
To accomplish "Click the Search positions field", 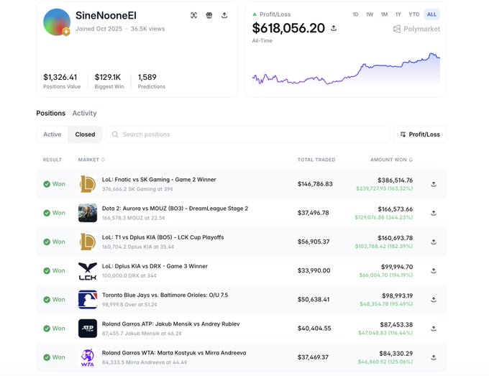I will [x=247, y=134].
